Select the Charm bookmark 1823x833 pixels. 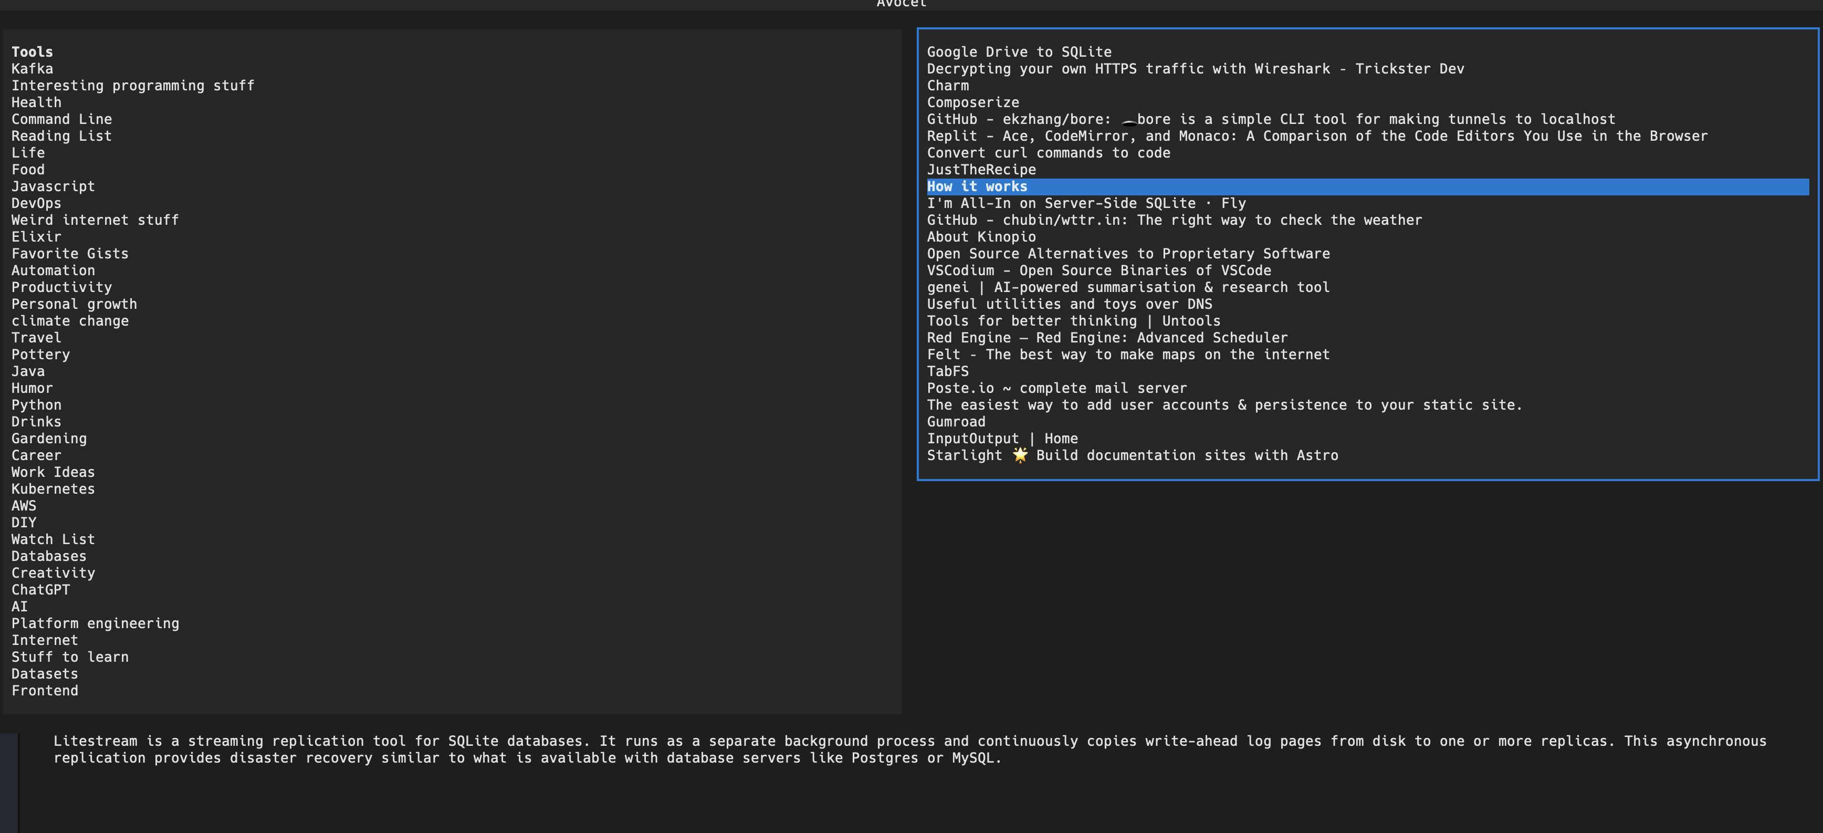(948, 86)
